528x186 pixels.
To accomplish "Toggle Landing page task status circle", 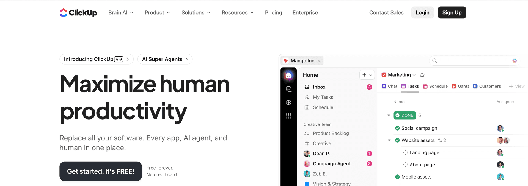I will tap(405, 152).
